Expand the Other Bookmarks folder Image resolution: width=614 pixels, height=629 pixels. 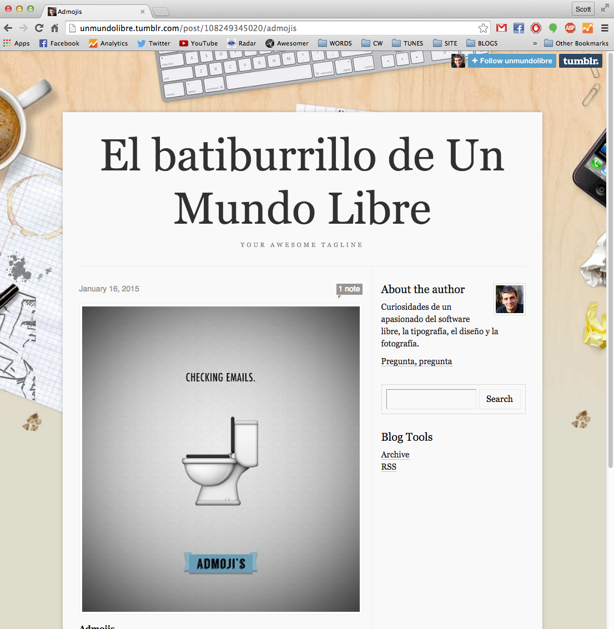tap(576, 43)
